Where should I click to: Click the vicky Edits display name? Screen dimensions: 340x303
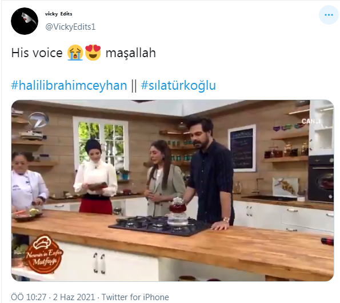58,14
